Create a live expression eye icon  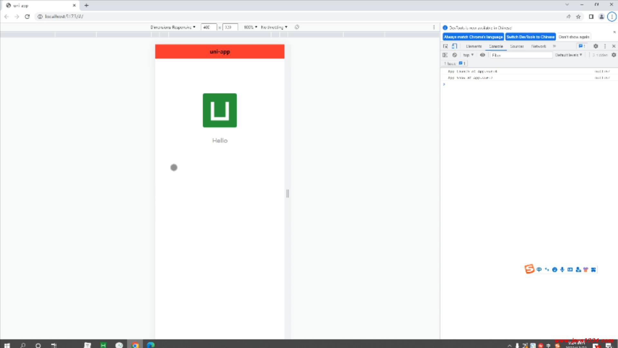tap(482, 55)
